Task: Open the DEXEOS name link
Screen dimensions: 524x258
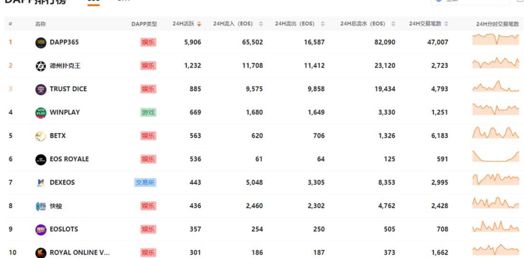Action: coord(62,183)
